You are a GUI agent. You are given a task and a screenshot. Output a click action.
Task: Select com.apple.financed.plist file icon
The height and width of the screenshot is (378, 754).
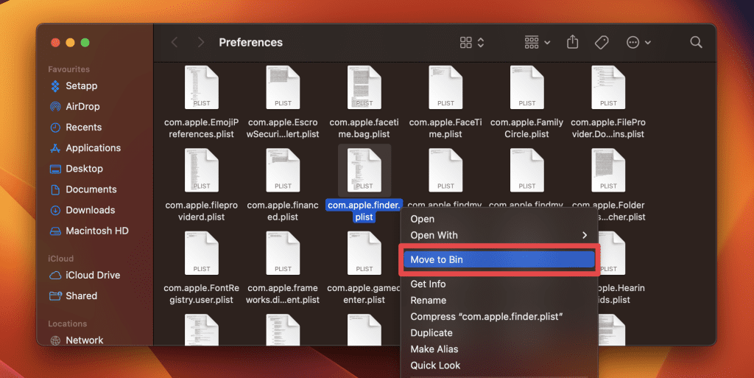283,170
